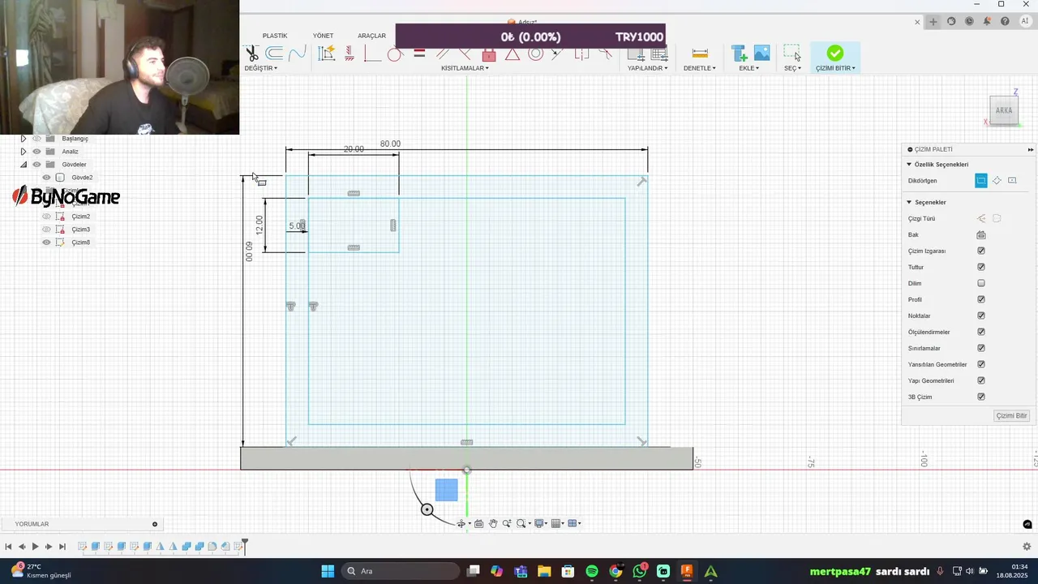This screenshot has height=584, width=1038.
Task: Click the Select window tool icon
Action: 792,54
